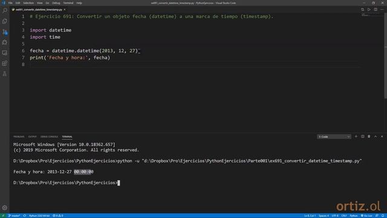Open the Run and Debug view
This screenshot has width=387, height=218.
point(5,42)
